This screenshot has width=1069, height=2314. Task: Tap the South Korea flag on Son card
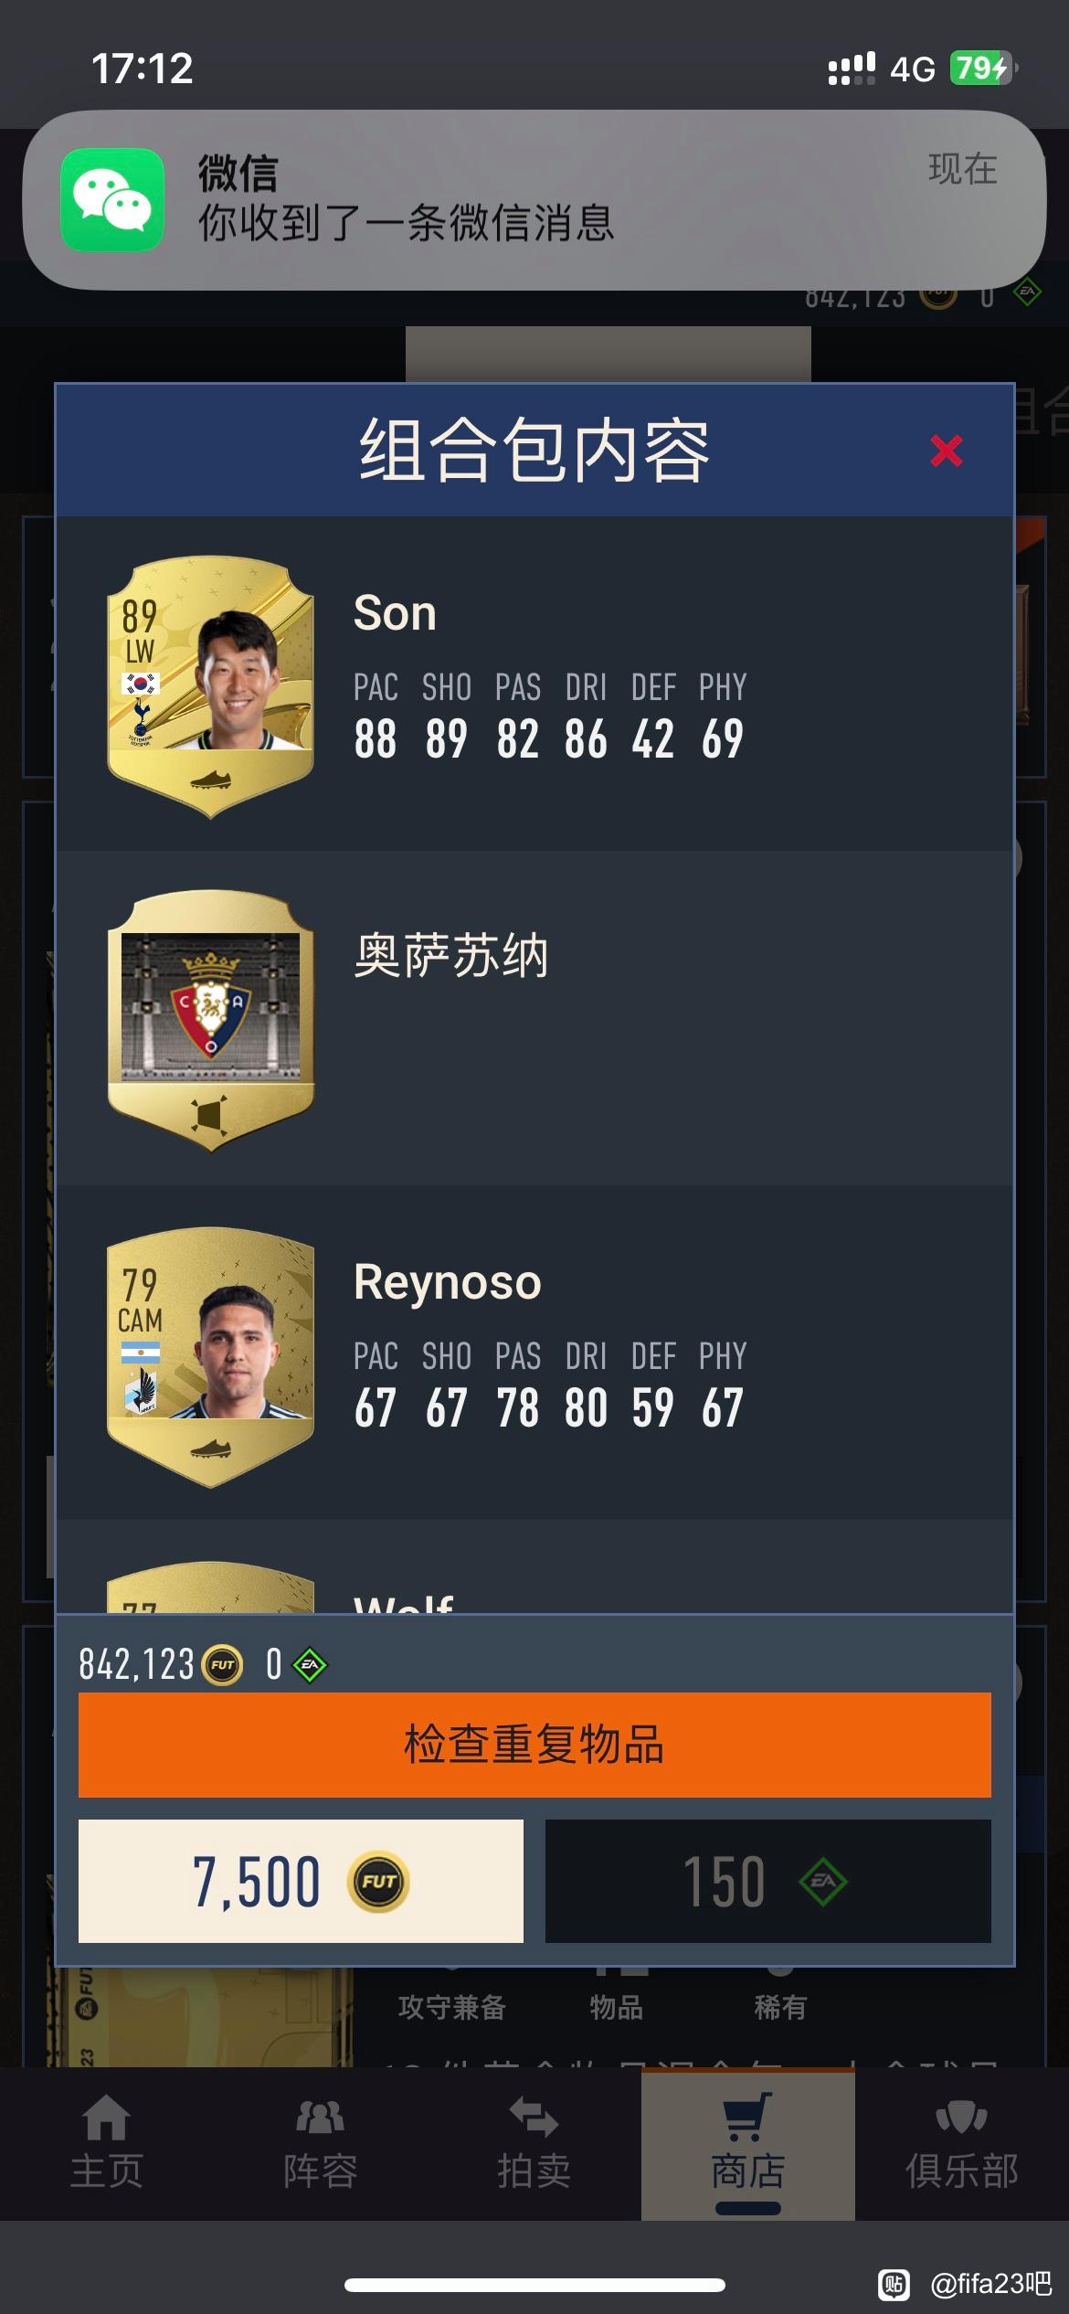(x=141, y=684)
